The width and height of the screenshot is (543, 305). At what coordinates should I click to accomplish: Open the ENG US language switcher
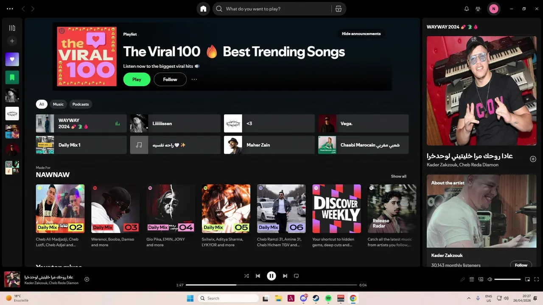click(x=489, y=298)
